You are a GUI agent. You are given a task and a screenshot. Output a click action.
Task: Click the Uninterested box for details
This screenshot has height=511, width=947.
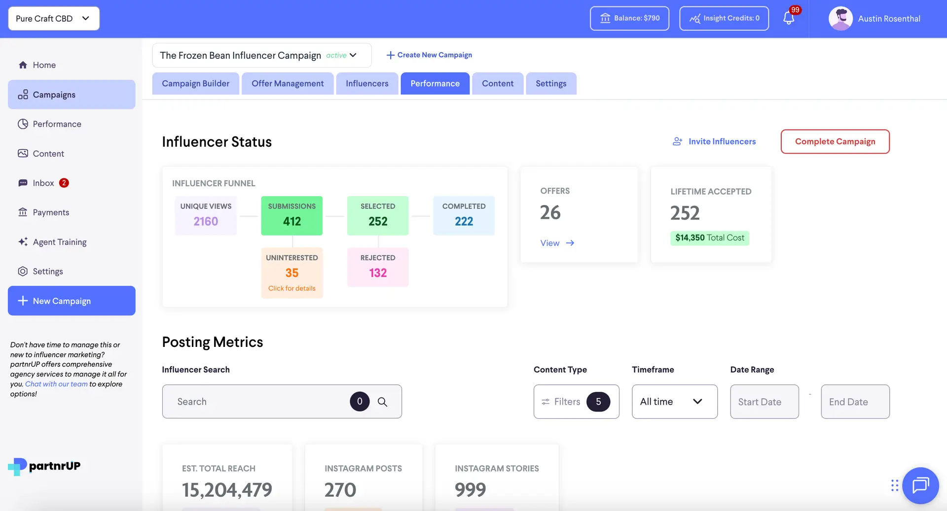pyautogui.click(x=291, y=273)
